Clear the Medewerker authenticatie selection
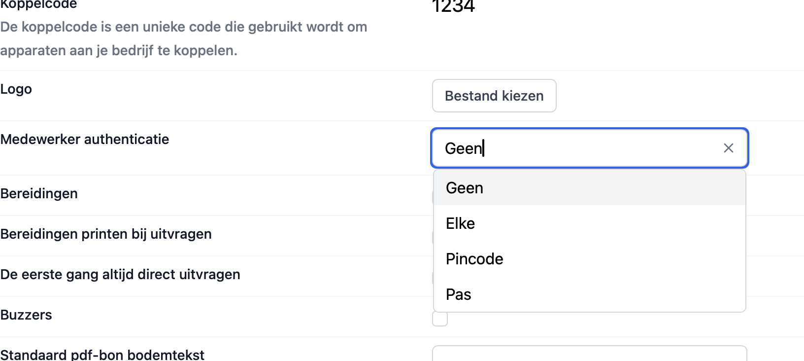804x361 pixels. 729,148
